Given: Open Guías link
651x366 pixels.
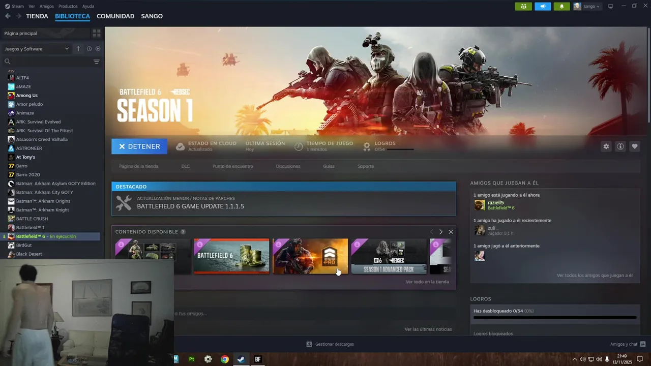Looking at the screenshot, I should point(329,166).
